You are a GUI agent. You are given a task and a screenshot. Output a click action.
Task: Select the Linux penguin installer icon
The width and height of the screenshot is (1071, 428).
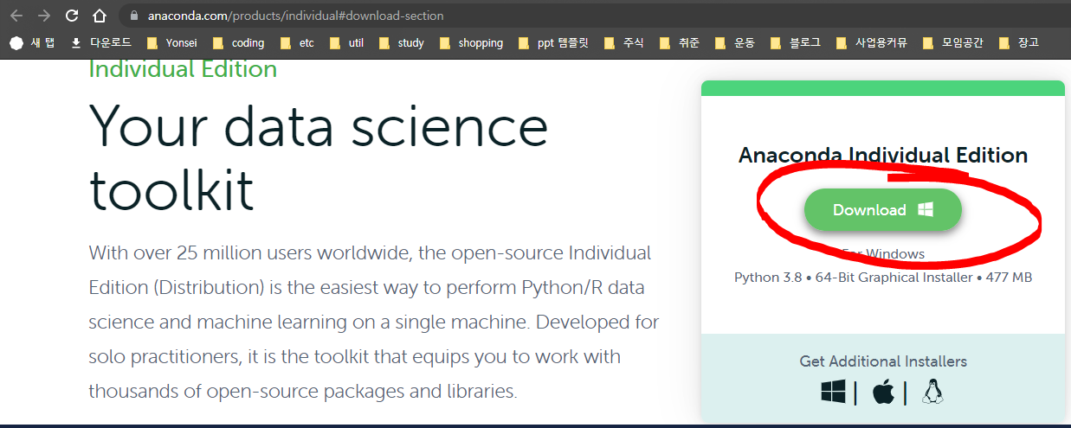pyautogui.click(x=932, y=392)
